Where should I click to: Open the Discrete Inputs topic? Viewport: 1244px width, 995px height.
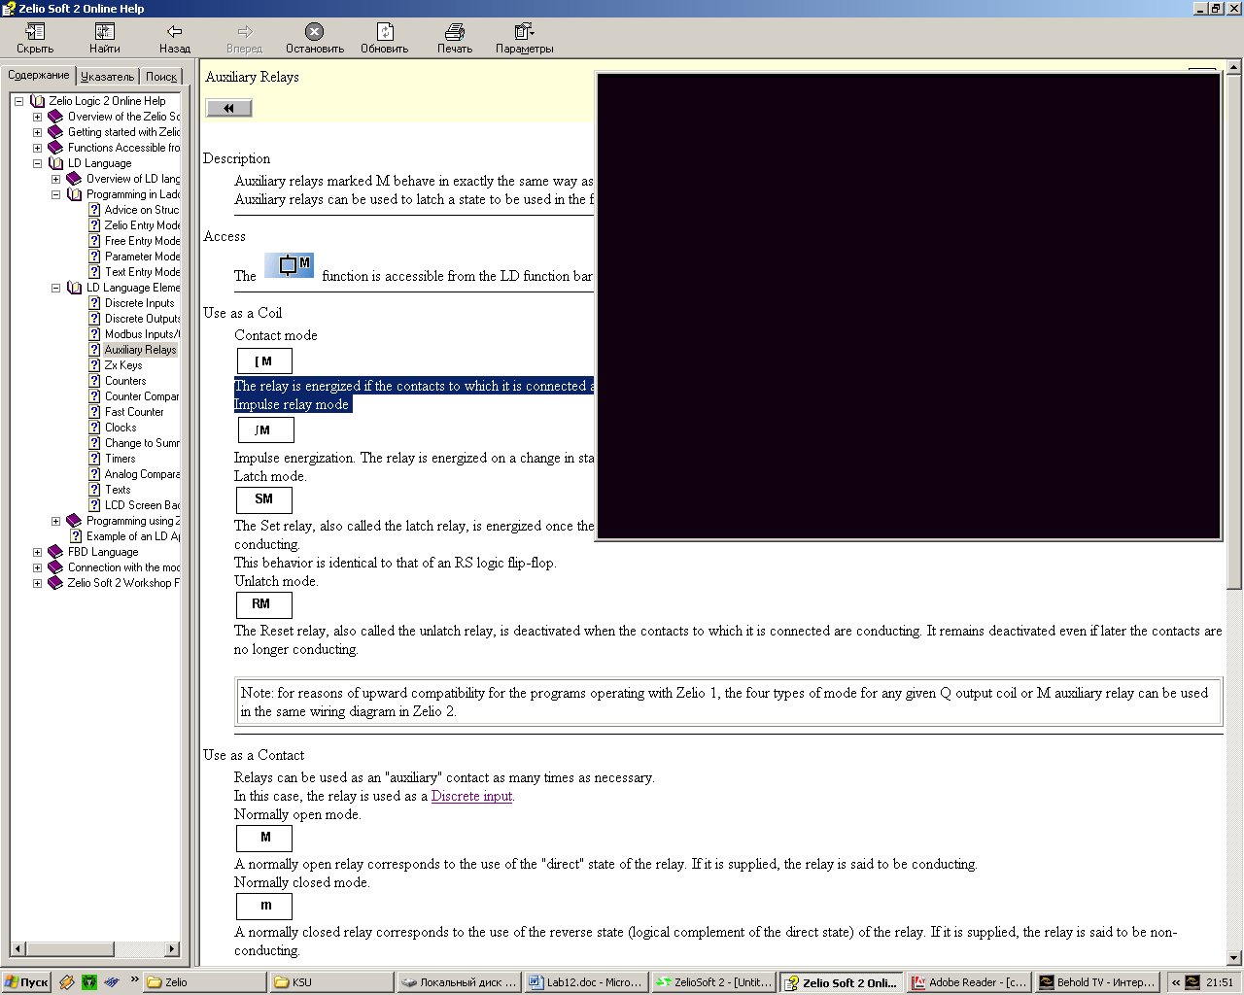click(x=140, y=303)
